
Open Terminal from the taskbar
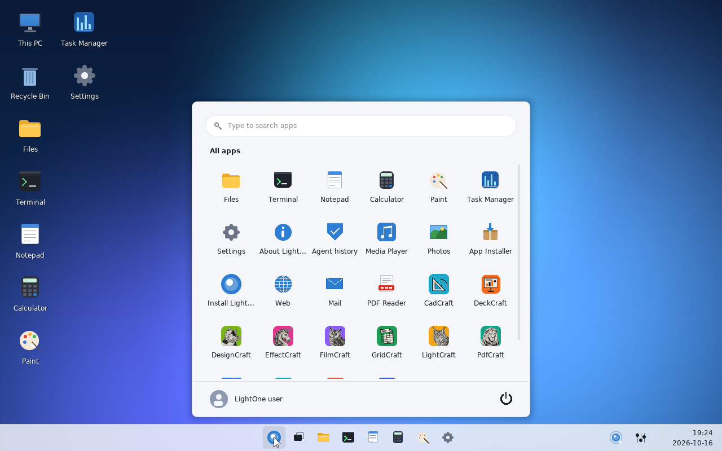(348, 437)
